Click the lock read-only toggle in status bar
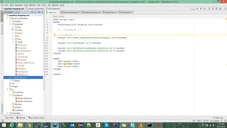 click(x=222, y=121)
